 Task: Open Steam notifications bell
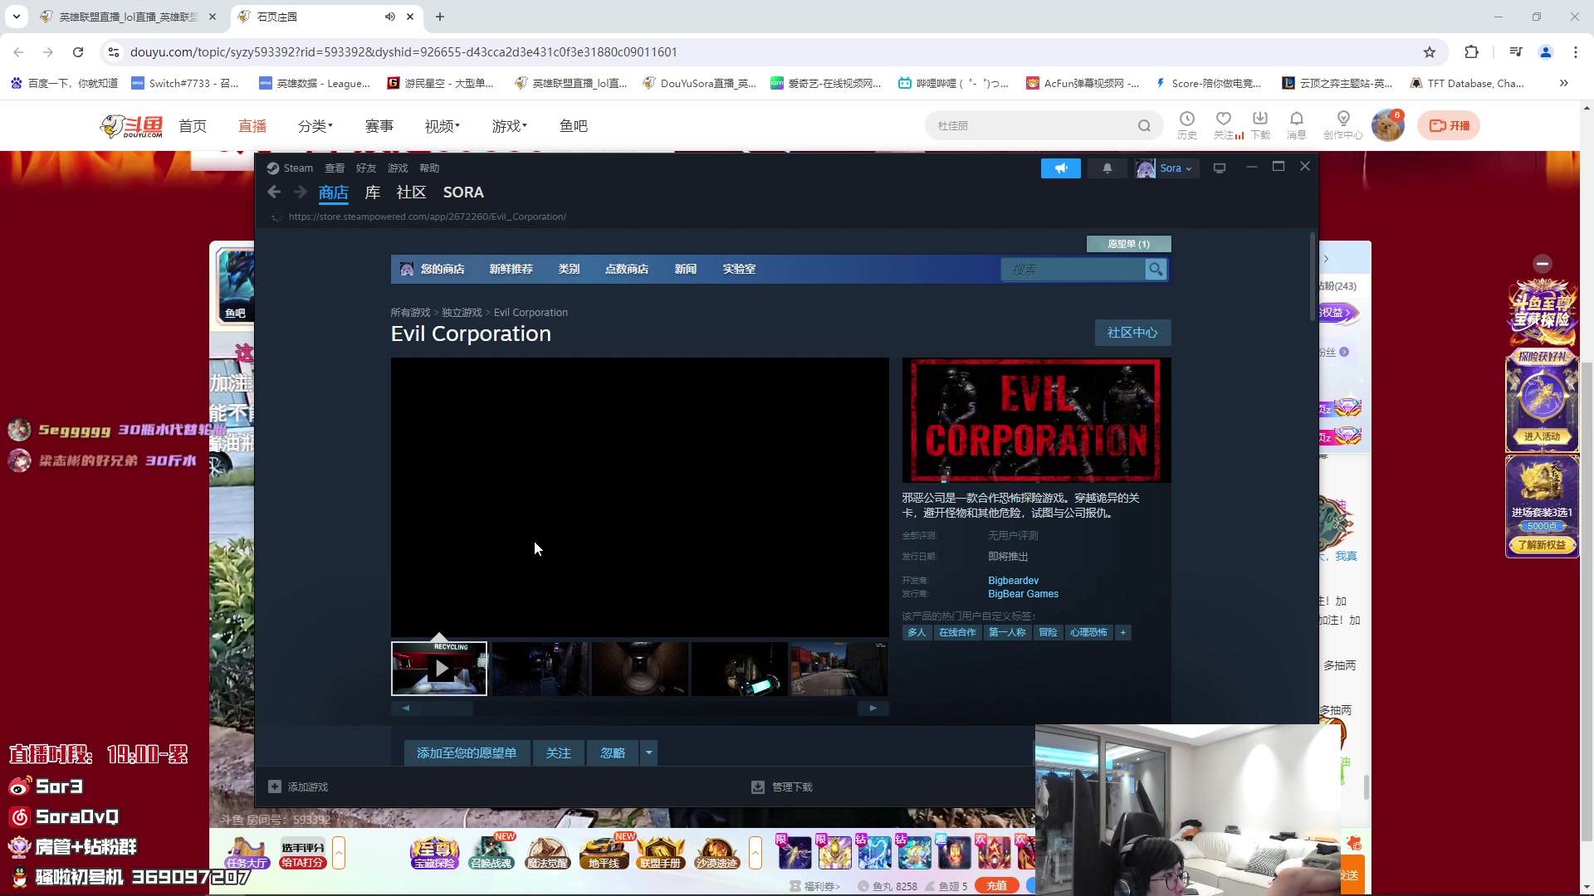pos(1107,168)
